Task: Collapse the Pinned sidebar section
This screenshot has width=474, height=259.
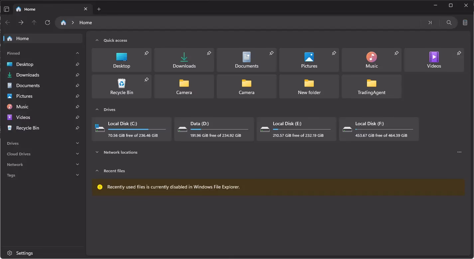Action: 77,53
